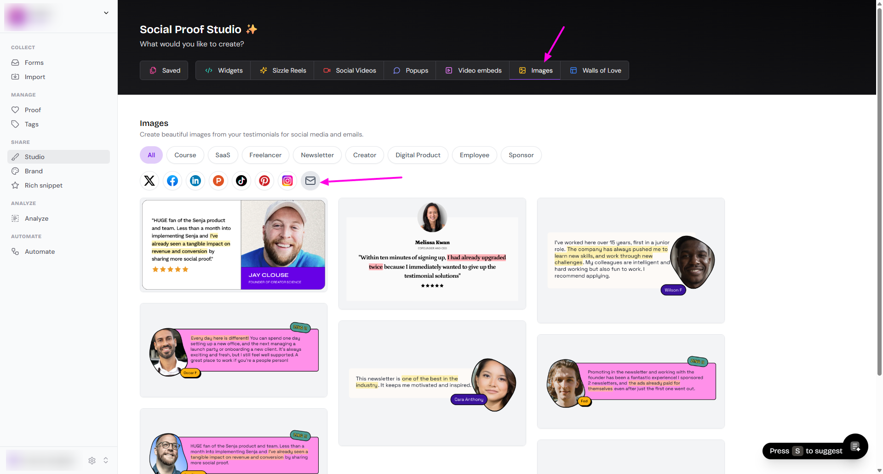The width and height of the screenshot is (883, 474).
Task: Enable the Newsletter category filter
Action: [x=317, y=155]
